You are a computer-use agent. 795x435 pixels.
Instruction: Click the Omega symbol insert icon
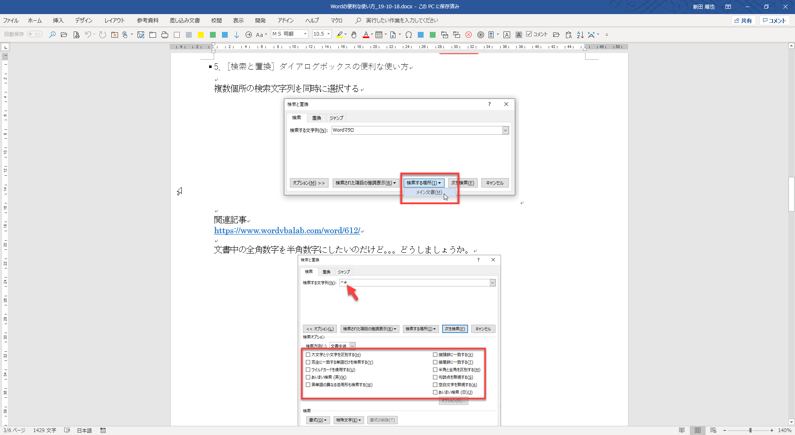(x=409, y=35)
